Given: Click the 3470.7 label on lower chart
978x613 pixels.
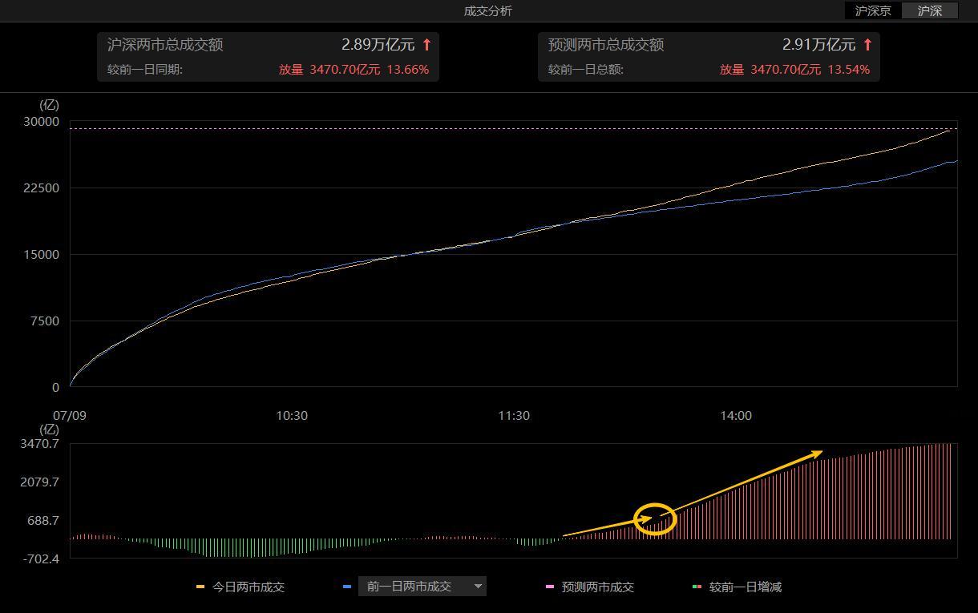Looking at the screenshot, I should [x=40, y=444].
